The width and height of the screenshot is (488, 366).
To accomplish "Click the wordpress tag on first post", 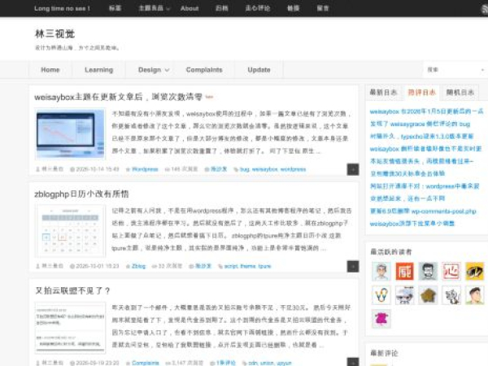I will coord(293,169).
